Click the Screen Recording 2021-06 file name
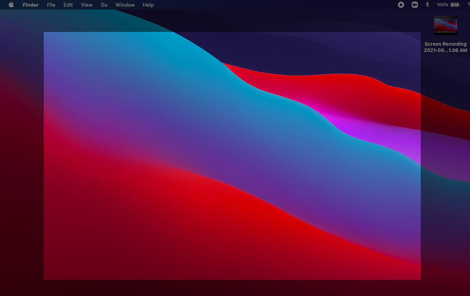This screenshot has height=296, width=470. (446, 47)
